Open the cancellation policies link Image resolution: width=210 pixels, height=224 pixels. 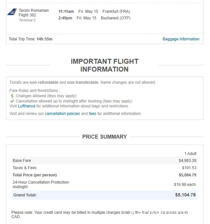(63, 114)
